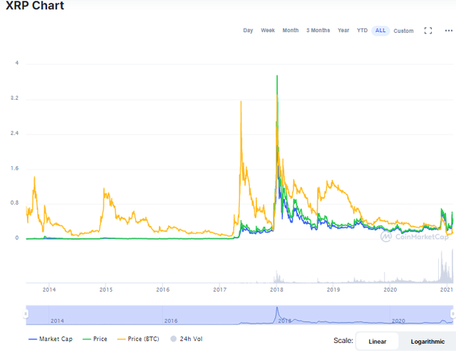Click the right handle of range navigator

pyautogui.click(x=453, y=314)
